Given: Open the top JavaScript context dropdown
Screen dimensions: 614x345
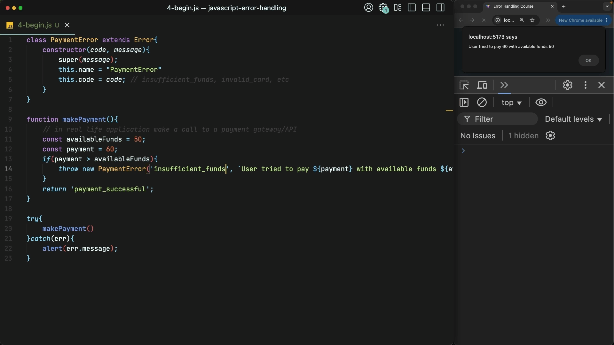Looking at the screenshot, I should click(511, 103).
